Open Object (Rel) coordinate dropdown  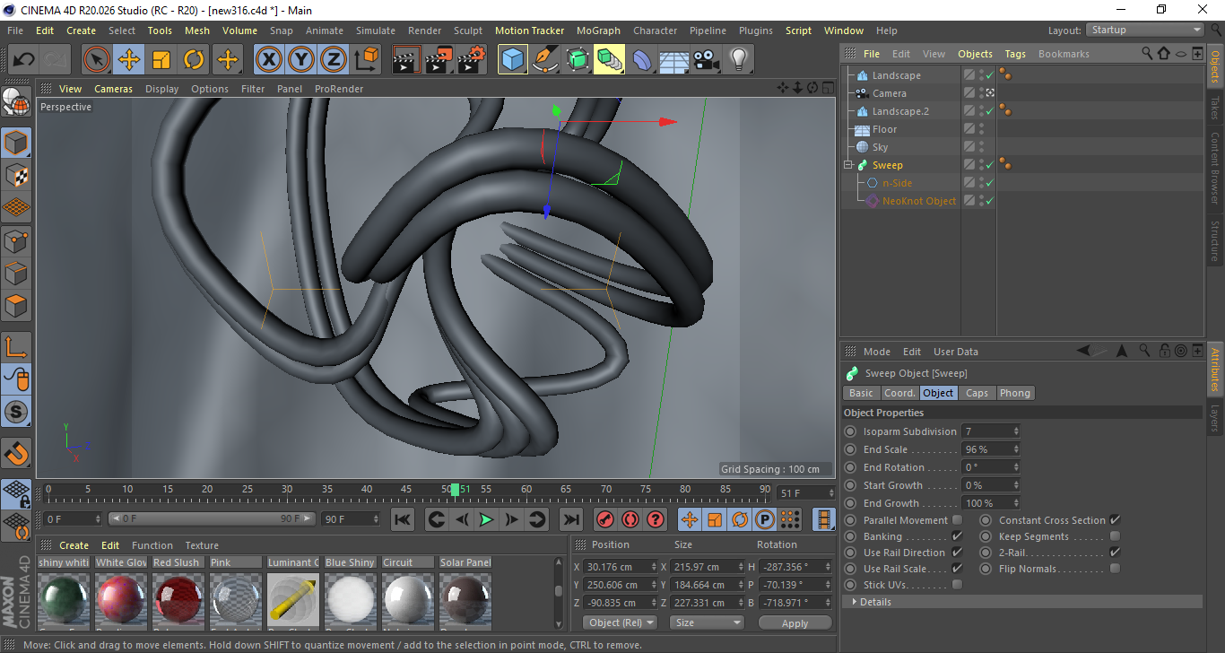(620, 623)
